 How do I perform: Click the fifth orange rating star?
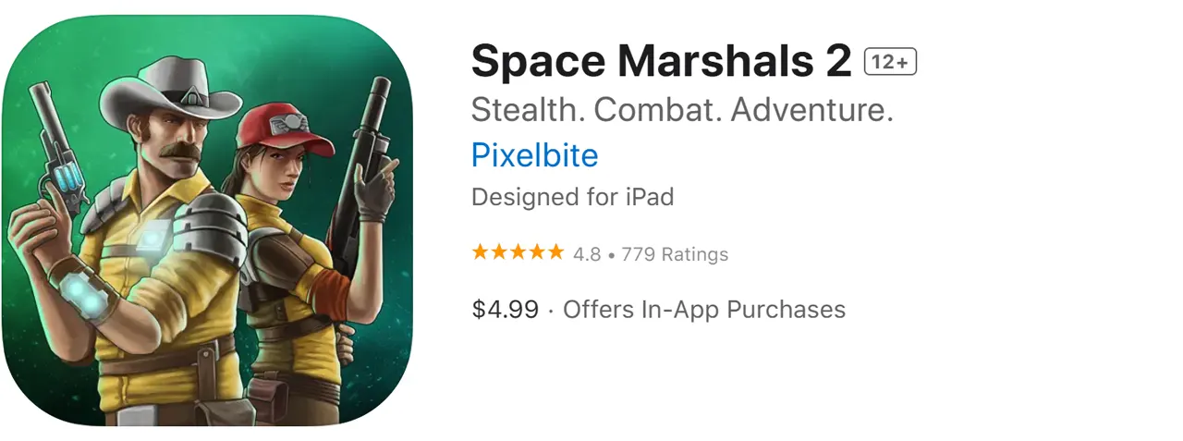[555, 252]
